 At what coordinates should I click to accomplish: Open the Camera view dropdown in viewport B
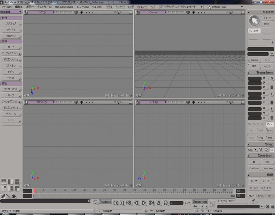pos(153,12)
